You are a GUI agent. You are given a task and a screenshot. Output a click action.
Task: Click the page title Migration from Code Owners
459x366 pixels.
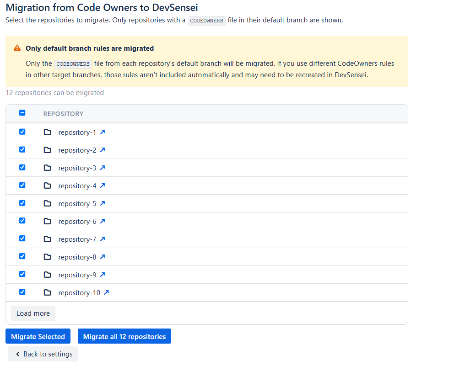[x=102, y=8]
